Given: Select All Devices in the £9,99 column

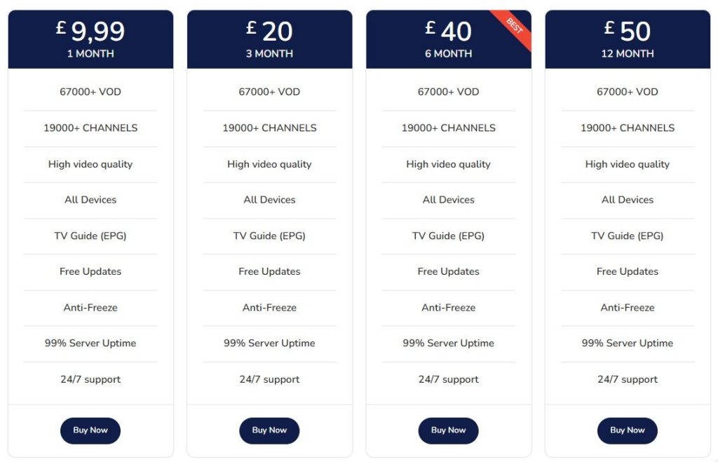Looking at the screenshot, I should pos(90,200).
